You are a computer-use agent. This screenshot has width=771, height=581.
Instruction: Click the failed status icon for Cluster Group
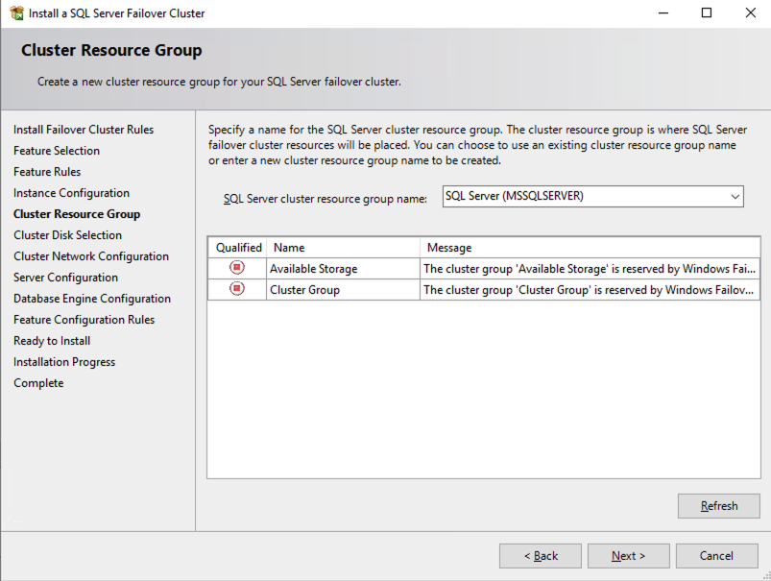point(237,289)
